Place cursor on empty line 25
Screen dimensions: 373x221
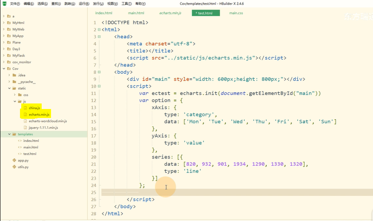237,192
